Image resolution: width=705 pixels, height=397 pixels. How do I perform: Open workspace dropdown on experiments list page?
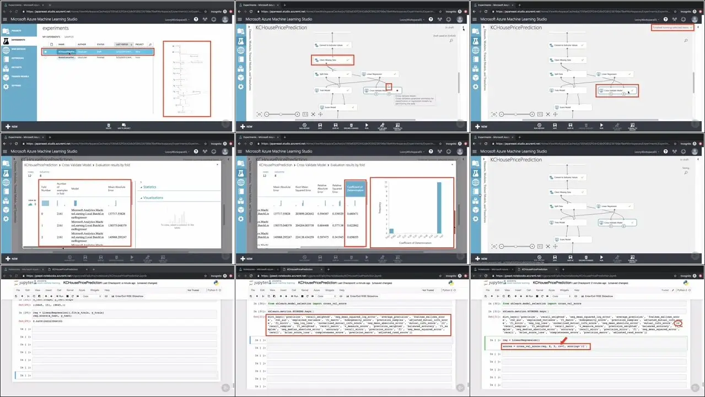(177, 20)
